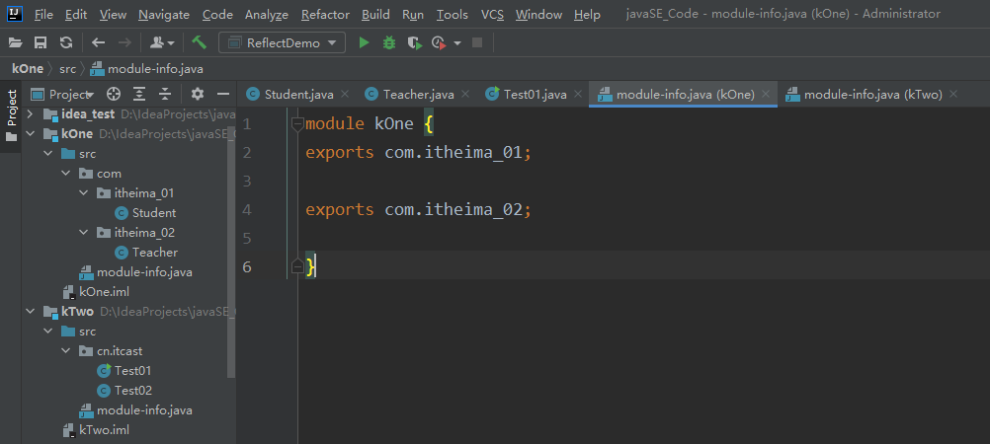Run with Coverage shield icon
Viewport: 990px width, 444px height.
(414, 42)
